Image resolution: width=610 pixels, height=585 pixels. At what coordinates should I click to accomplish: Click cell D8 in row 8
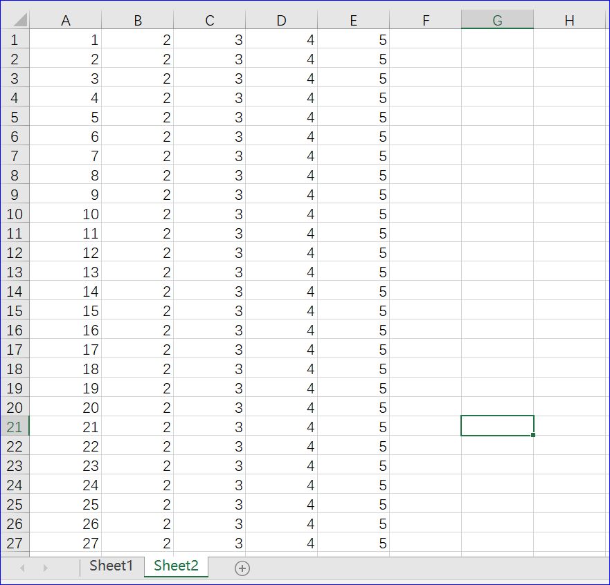[x=281, y=175]
